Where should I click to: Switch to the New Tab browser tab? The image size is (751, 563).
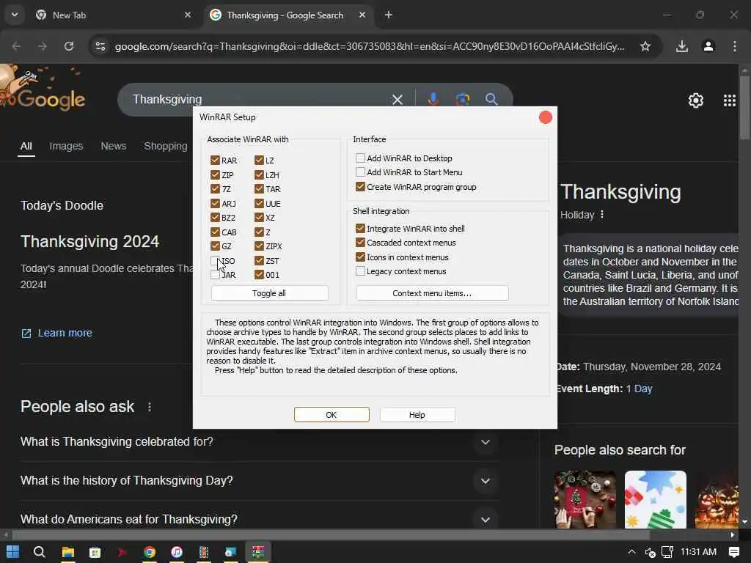pos(114,15)
